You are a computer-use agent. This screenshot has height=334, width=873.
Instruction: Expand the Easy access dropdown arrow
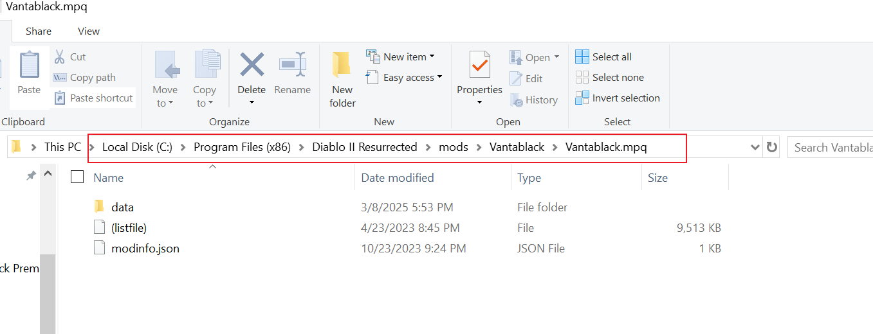point(439,77)
